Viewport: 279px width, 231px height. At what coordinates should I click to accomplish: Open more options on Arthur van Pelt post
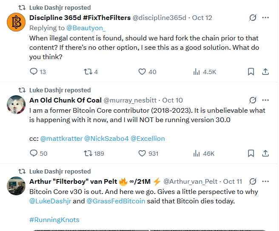[x=265, y=181]
